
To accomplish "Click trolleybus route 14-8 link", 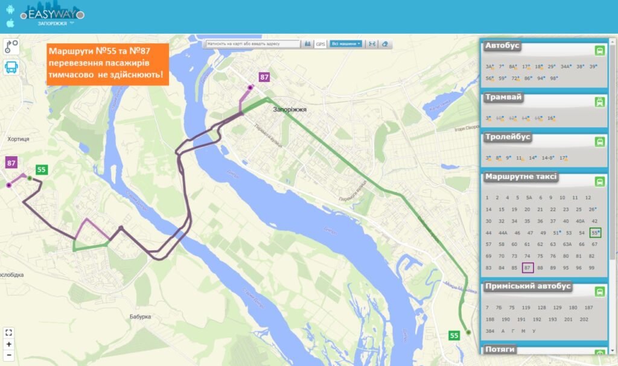I will click(x=547, y=158).
